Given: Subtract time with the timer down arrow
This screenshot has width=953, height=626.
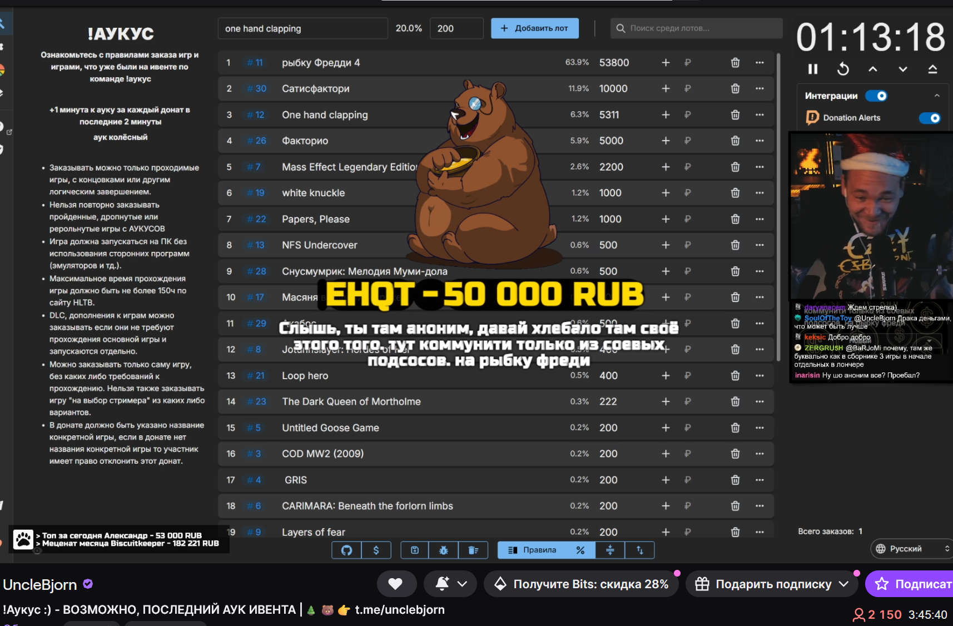Looking at the screenshot, I should pos(903,69).
